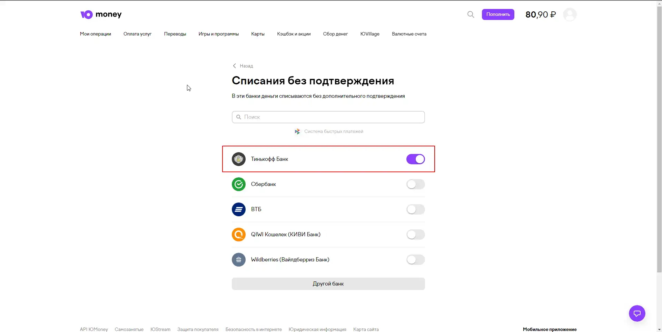Open the Карты menu item
Screen dimensions: 662x332
coord(258,34)
